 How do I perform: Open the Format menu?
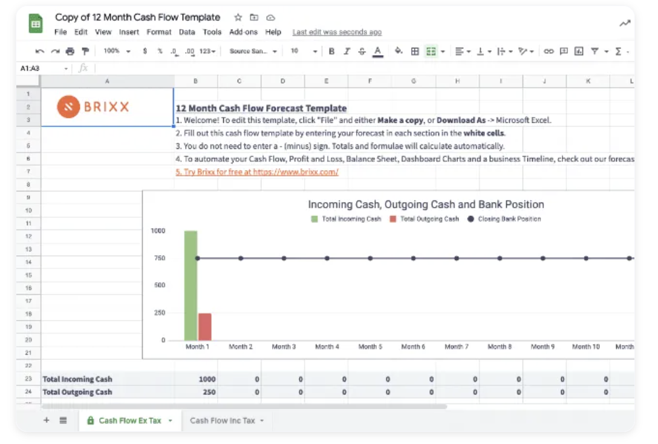[x=159, y=32]
